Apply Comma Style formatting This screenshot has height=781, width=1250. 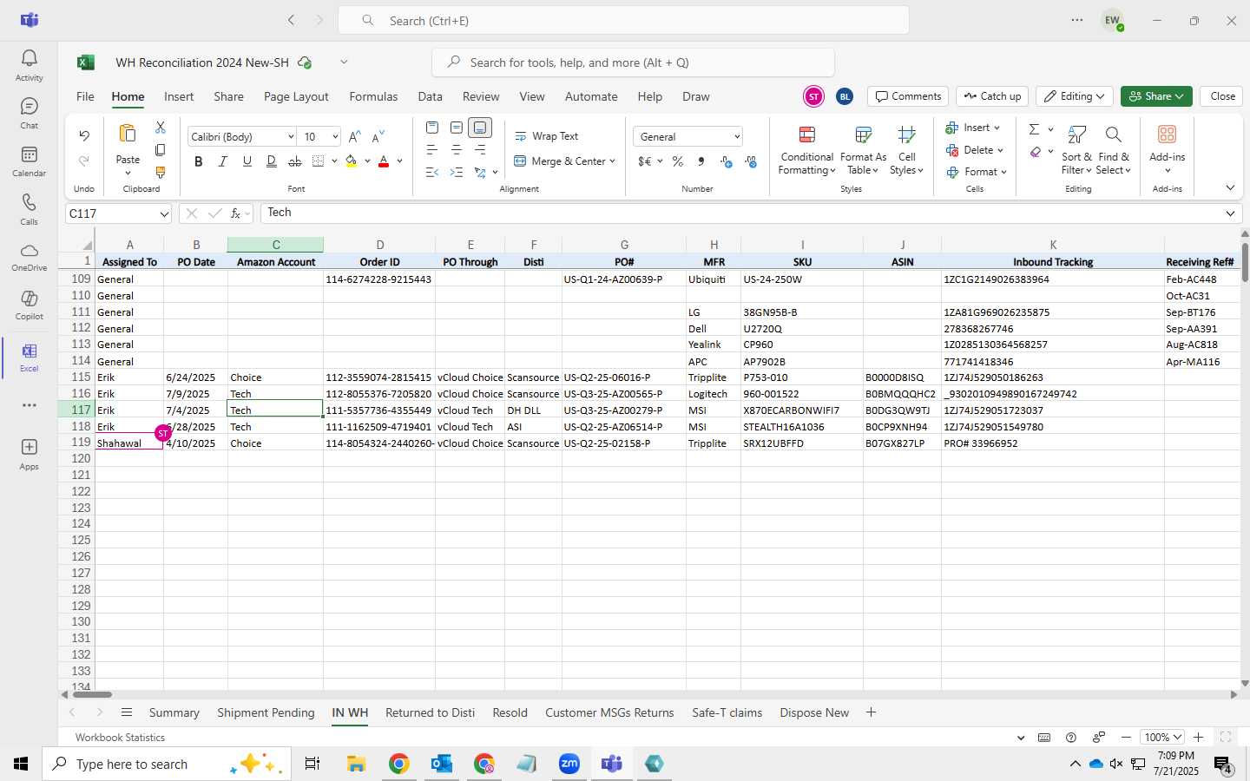point(701,161)
